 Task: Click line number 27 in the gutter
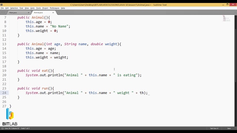coord(4,106)
